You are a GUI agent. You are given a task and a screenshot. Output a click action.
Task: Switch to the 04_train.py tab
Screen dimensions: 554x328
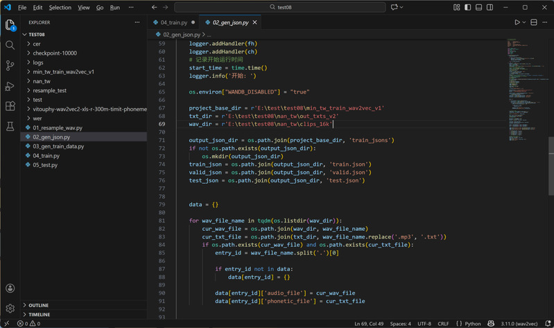173,22
